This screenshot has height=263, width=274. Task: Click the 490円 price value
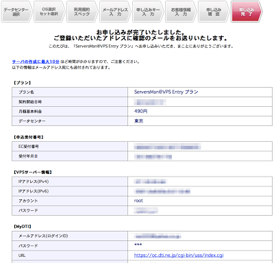[x=140, y=111]
